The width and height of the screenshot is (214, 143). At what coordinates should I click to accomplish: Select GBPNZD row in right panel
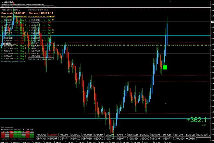click(x=41, y=56)
